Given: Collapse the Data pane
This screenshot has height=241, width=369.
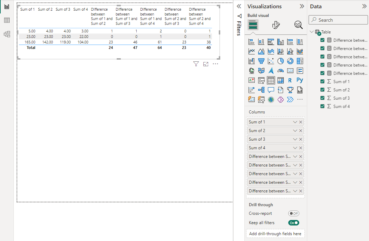Looking at the screenshot, I should pyautogui.click(x=364, y=6).
